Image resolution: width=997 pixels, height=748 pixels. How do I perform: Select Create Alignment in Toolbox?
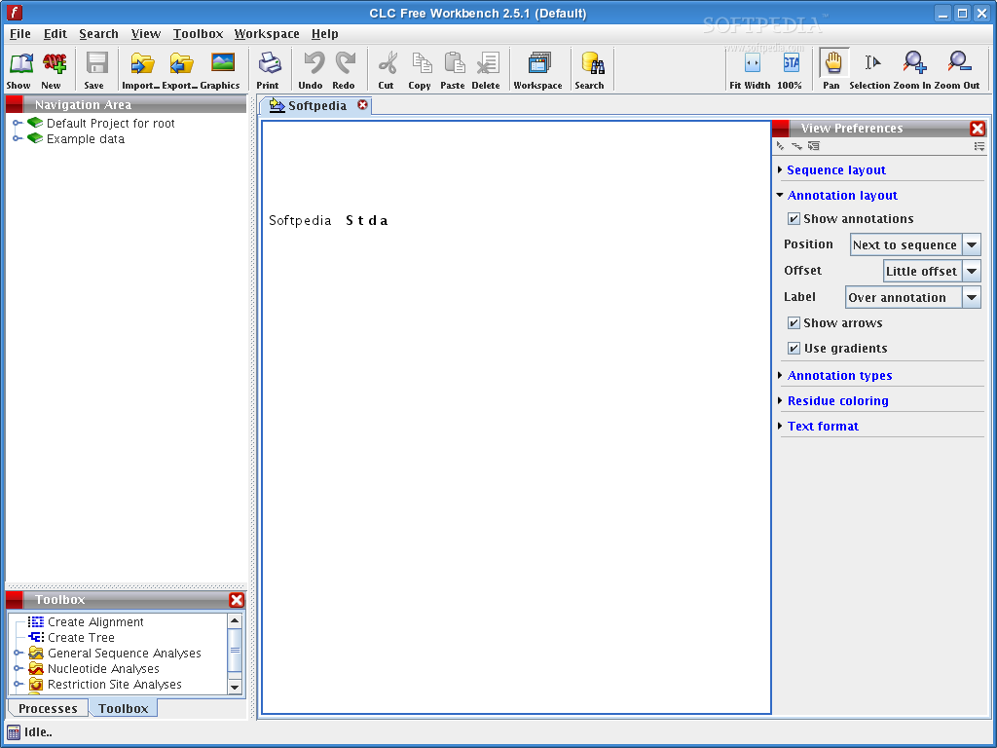point(86,622)
